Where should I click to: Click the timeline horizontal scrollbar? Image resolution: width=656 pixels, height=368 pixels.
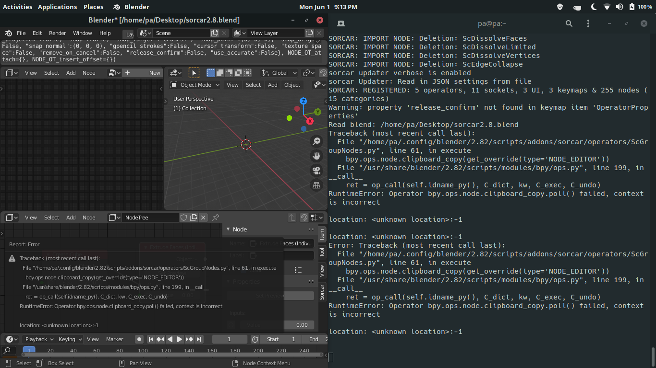pyautogui.click(x=173, y=355)
